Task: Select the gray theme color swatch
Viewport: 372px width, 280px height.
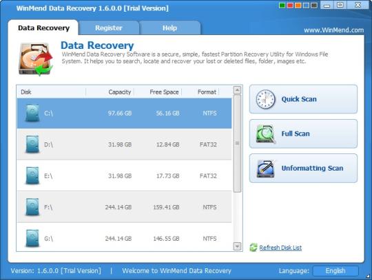Action: (x=314, y=6)
